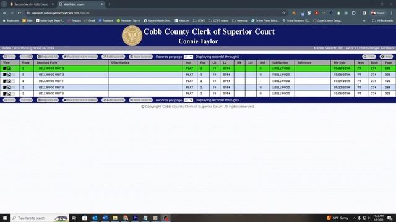Open document icon in BELLWOOD UNIT I row
The width and height of the screenshot is (396, 222).
point(5,81)
